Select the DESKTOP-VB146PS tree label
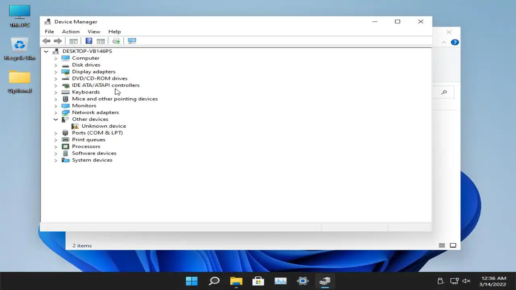 click(87, 51)
